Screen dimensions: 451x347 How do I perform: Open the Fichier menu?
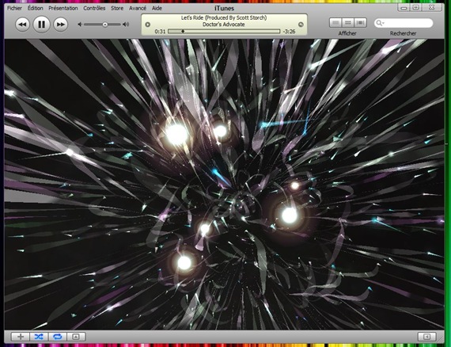[x=14, y=8]
